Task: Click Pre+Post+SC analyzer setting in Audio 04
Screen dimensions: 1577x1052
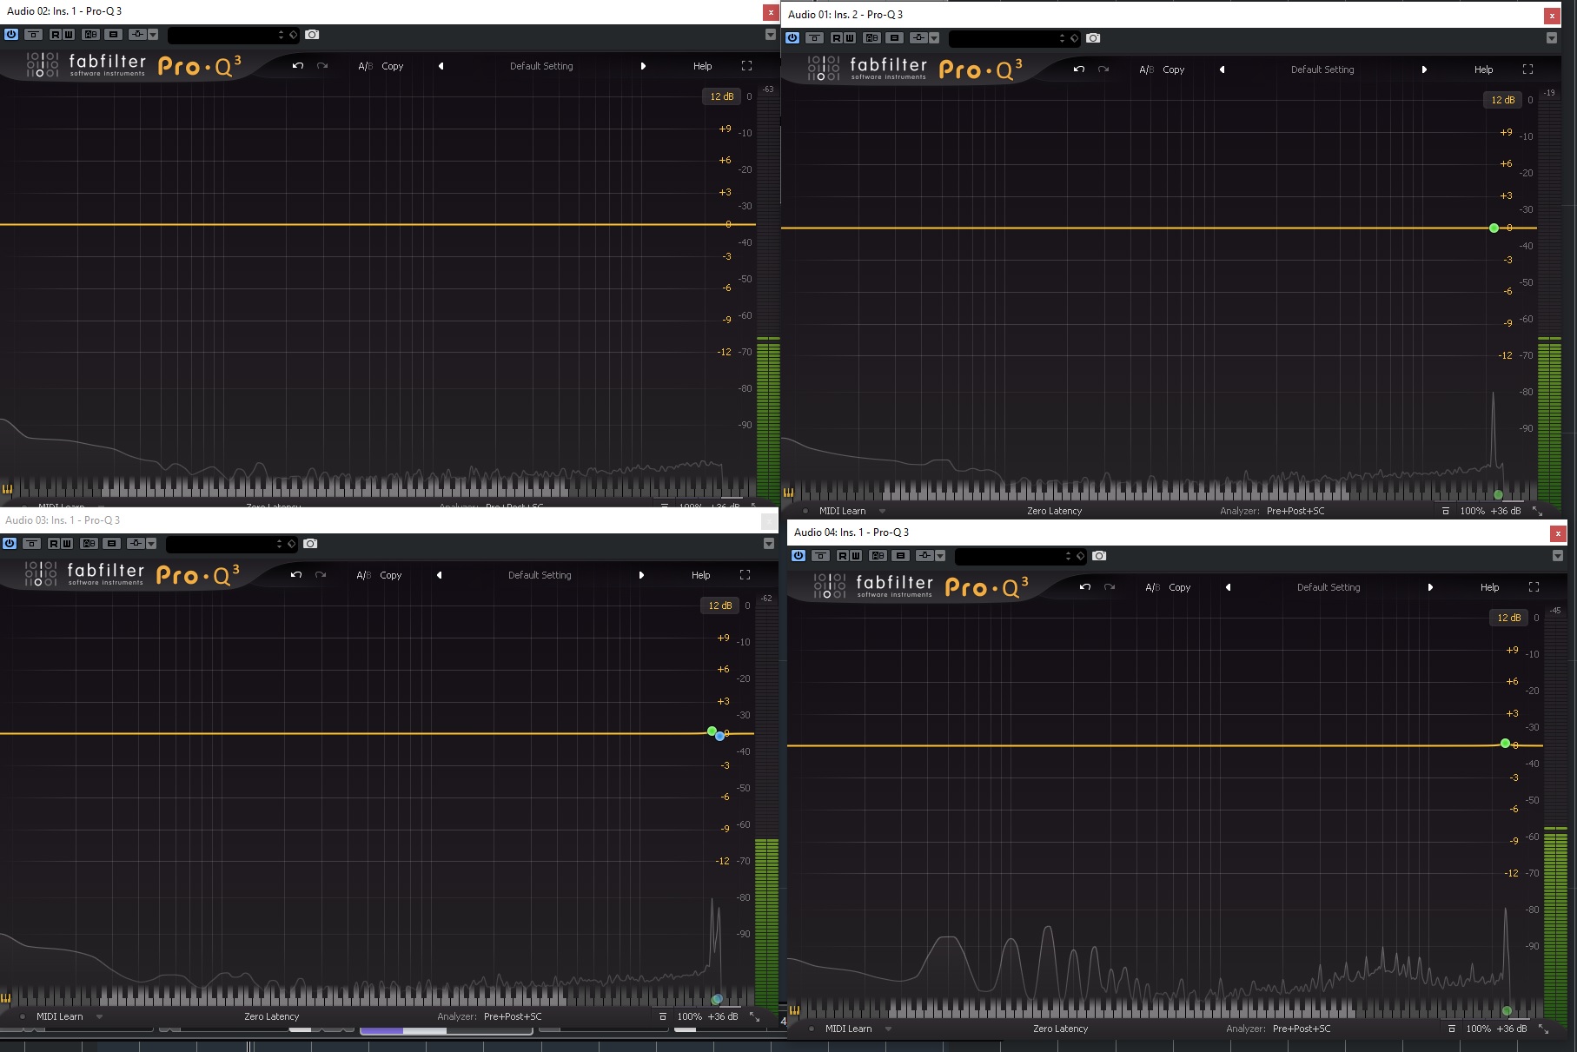Action: click(x=1301, y=1029)
